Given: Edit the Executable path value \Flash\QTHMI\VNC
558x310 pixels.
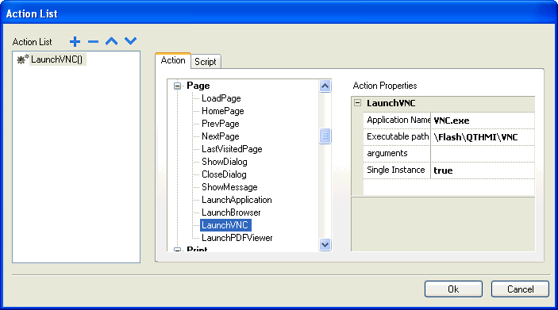Looking at the screenshot, I should [x=483, y=137].
